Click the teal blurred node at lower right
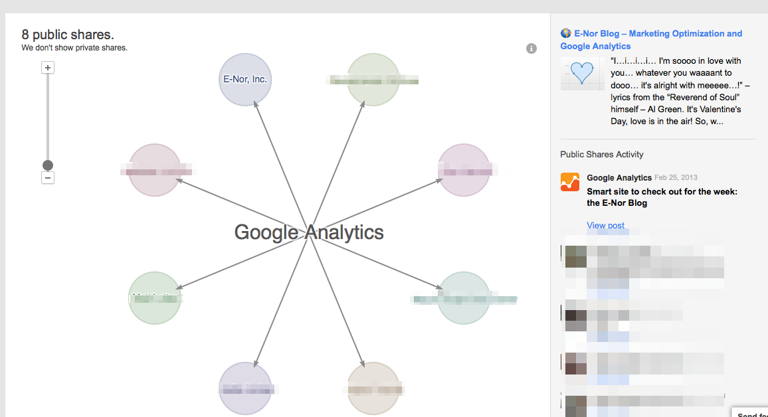Viewport: 768px width, 417px height. (463, 298)
